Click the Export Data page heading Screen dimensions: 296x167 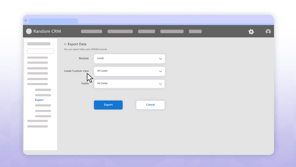pos(77,44)
